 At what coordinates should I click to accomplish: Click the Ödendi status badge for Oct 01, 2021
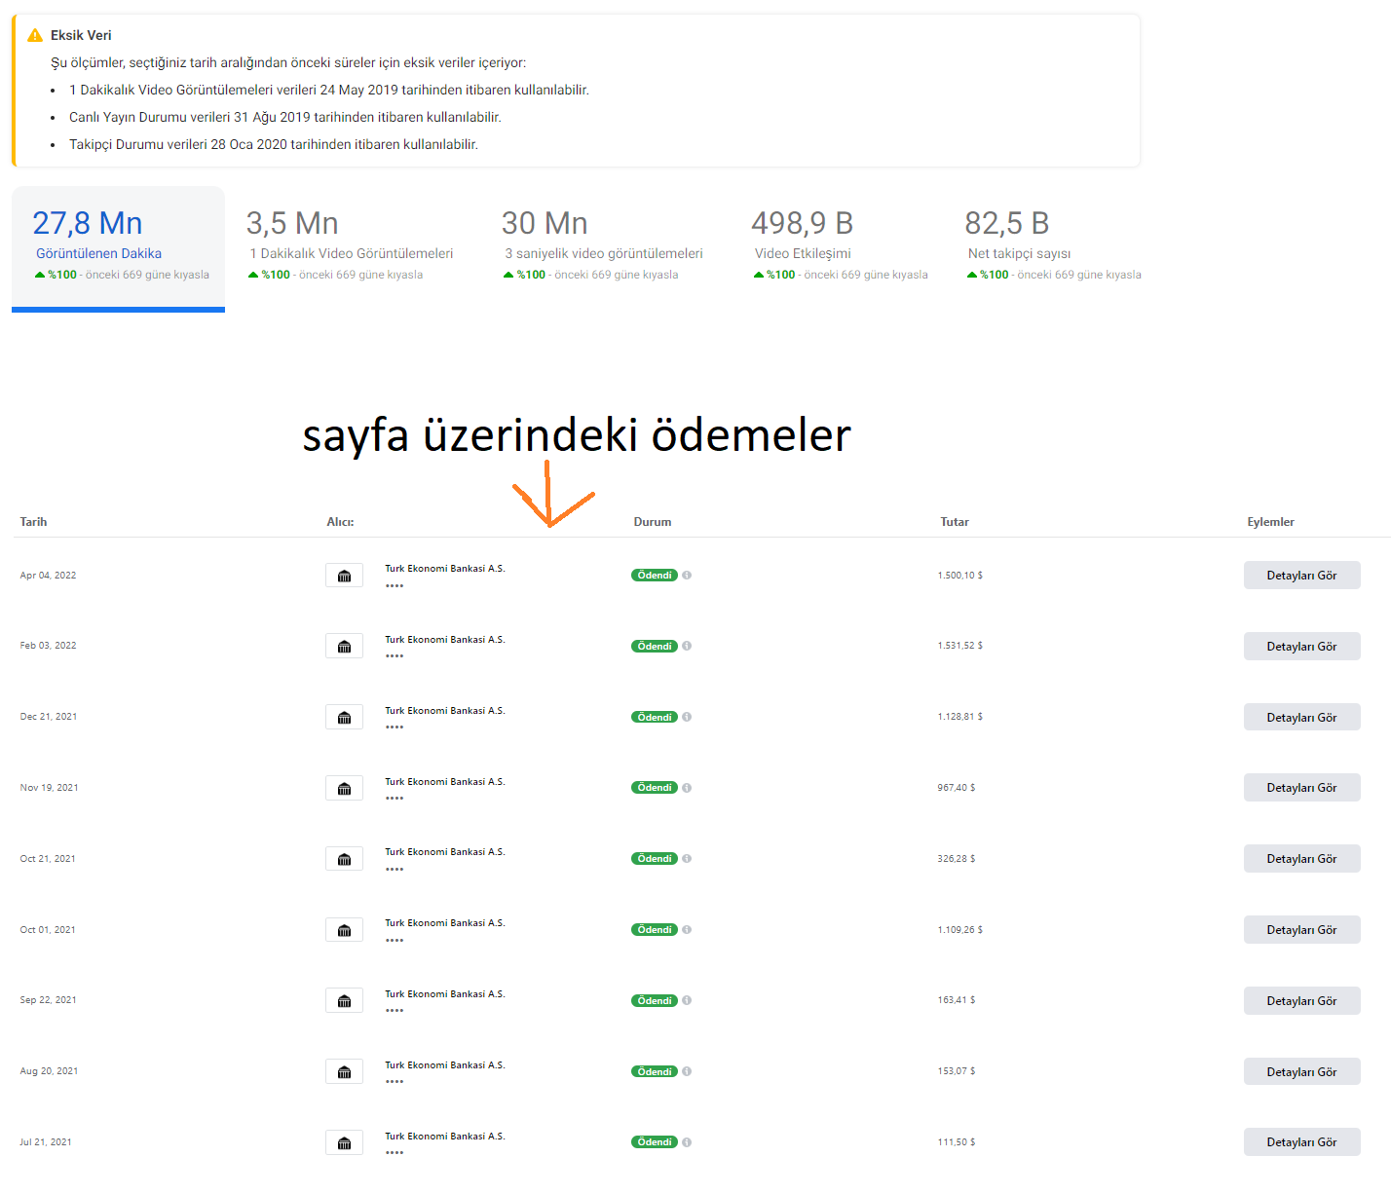click(655, 930)
